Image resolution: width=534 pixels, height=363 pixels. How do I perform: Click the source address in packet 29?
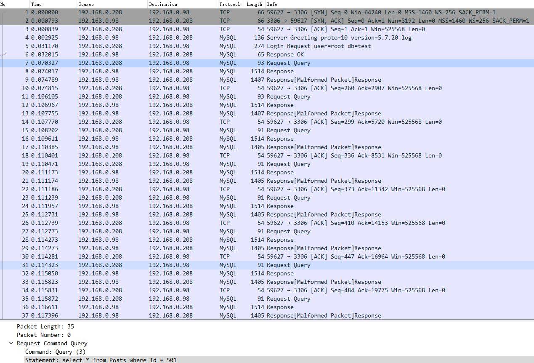[98, 248]
